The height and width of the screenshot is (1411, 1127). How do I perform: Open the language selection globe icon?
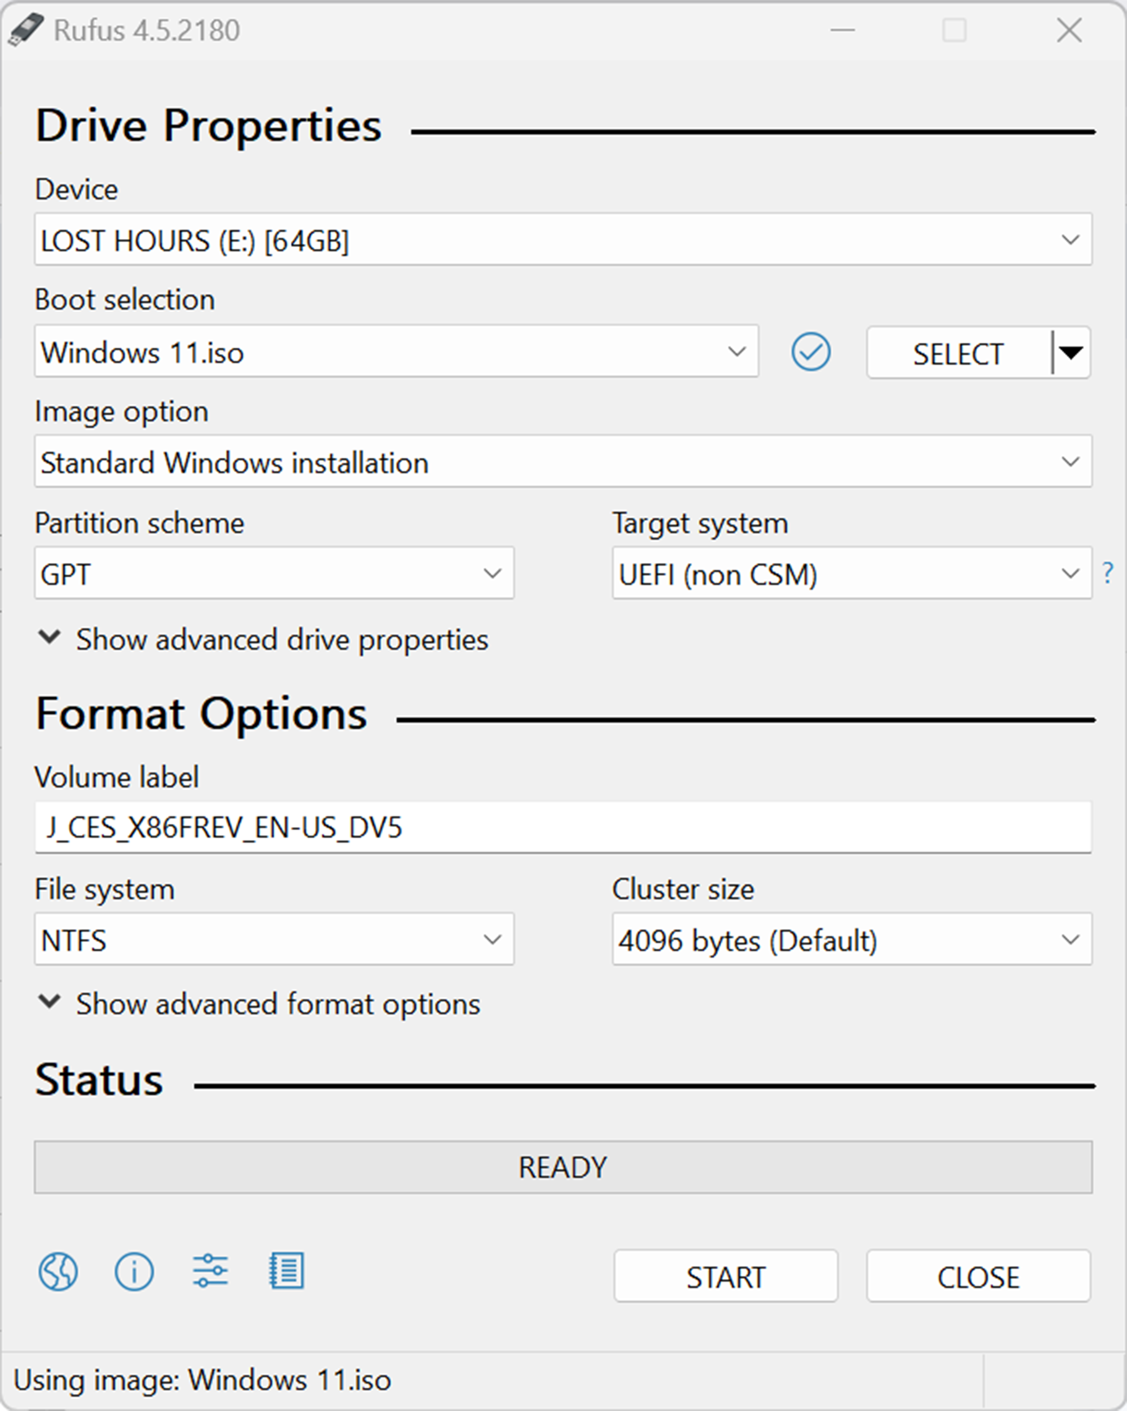(58, 1272)
